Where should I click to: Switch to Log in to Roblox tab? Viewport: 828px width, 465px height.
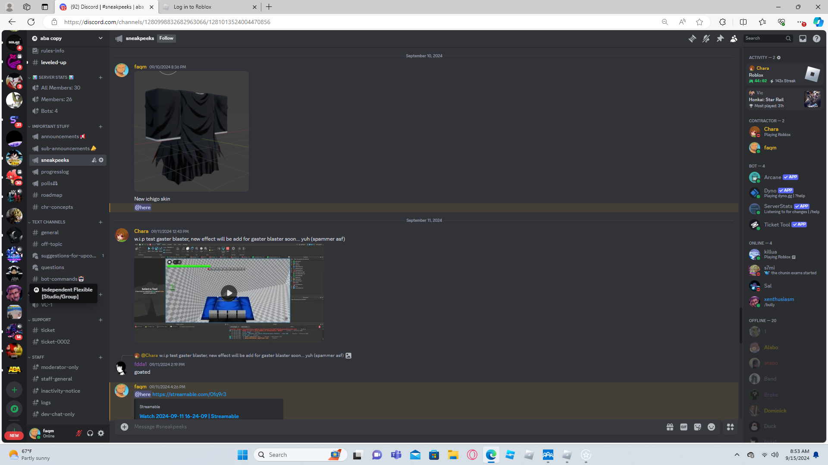[x=210, y=7]
